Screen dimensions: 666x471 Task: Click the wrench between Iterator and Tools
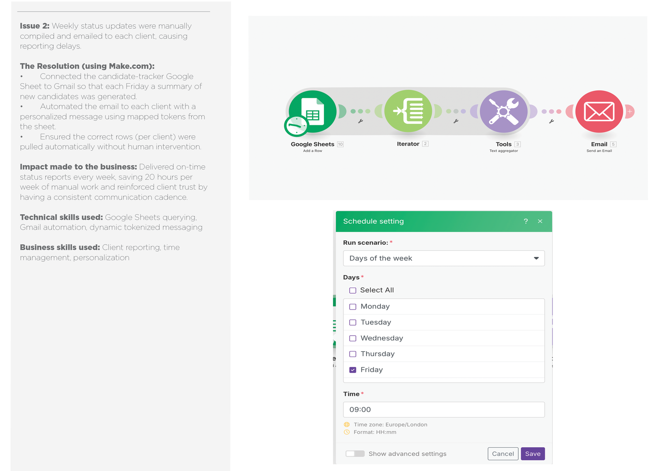(x=456, y=121)
